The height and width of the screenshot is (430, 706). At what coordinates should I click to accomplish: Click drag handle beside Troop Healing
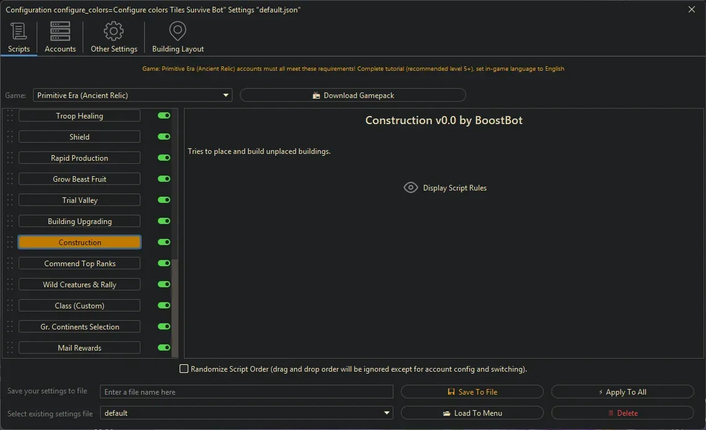click(x=10, y=116)
